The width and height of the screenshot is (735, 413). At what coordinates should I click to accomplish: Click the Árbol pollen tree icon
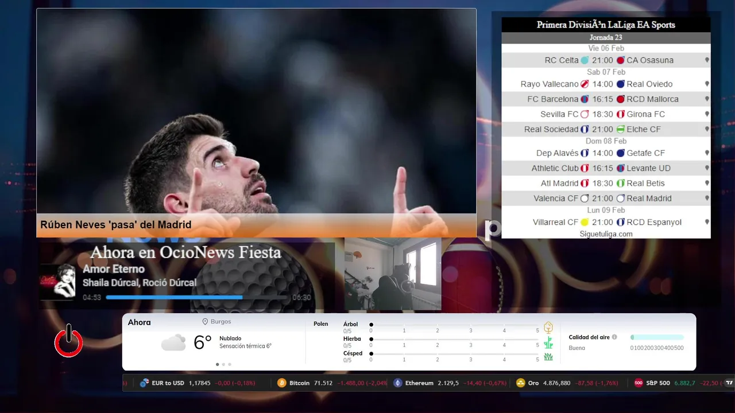tap(548, 328)
